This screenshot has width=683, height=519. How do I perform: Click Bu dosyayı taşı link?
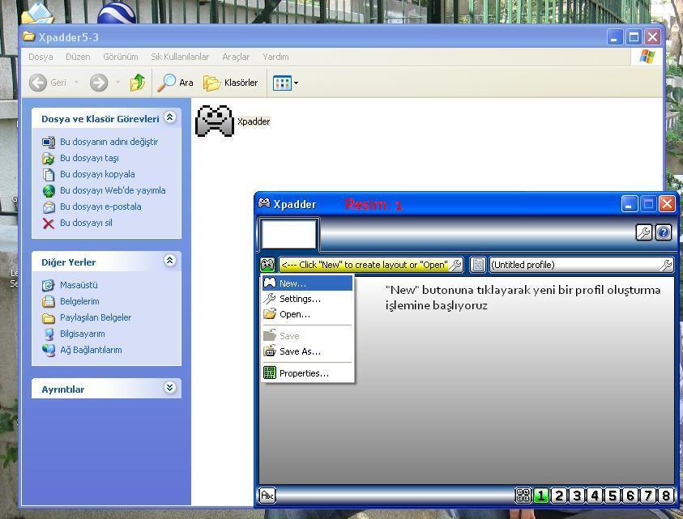point(80,158)
